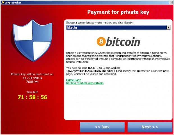Click the bitcoin wordmark text logo
Screen dimensions: 174x135
(123, 42)
